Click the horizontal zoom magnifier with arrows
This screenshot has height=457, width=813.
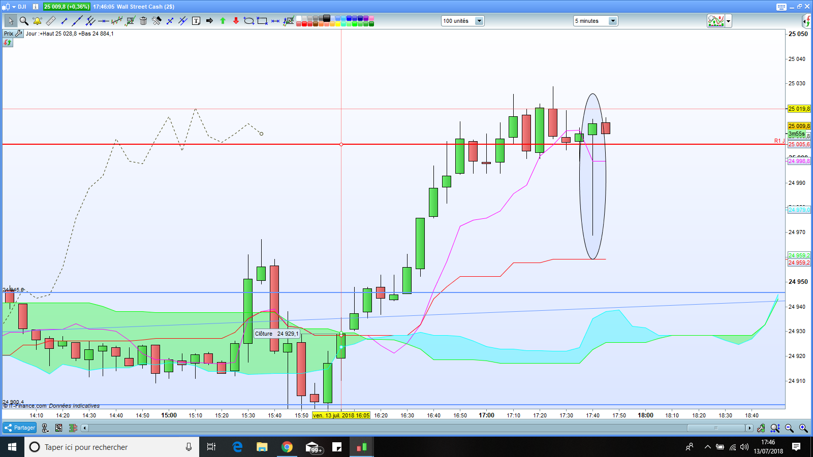775,428
